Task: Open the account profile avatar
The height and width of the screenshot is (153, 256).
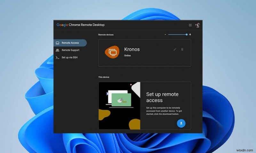Action: [197, 25]
